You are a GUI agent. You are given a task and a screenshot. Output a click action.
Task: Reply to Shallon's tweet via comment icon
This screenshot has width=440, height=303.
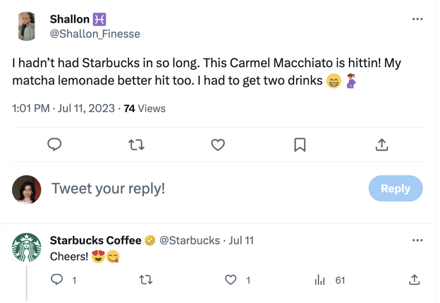[54, 145]
